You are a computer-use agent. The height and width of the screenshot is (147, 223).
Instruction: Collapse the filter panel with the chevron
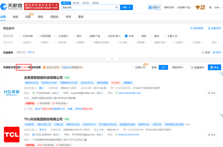112,59
